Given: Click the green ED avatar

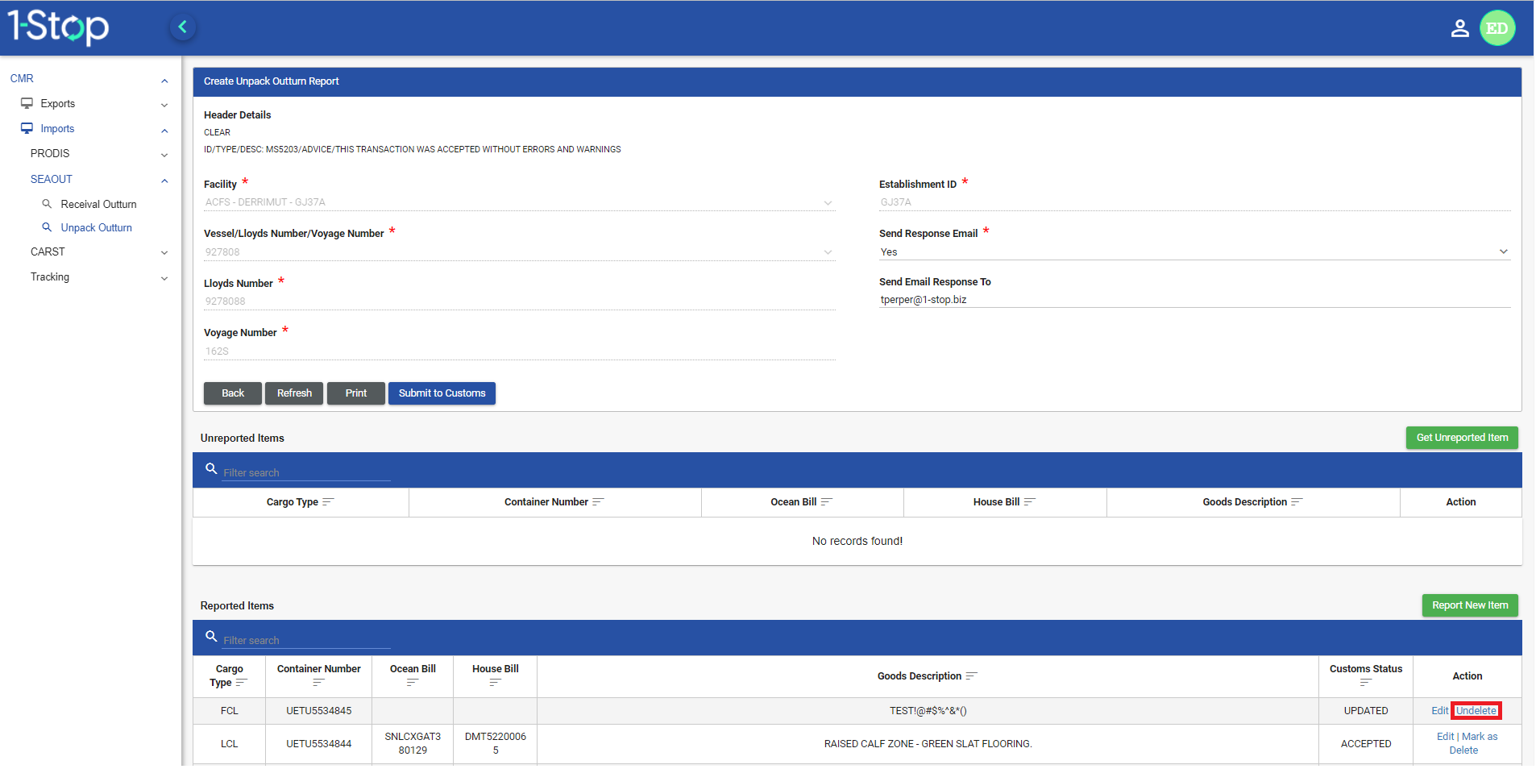Looking at the screenshot, I should (1497, 29).
